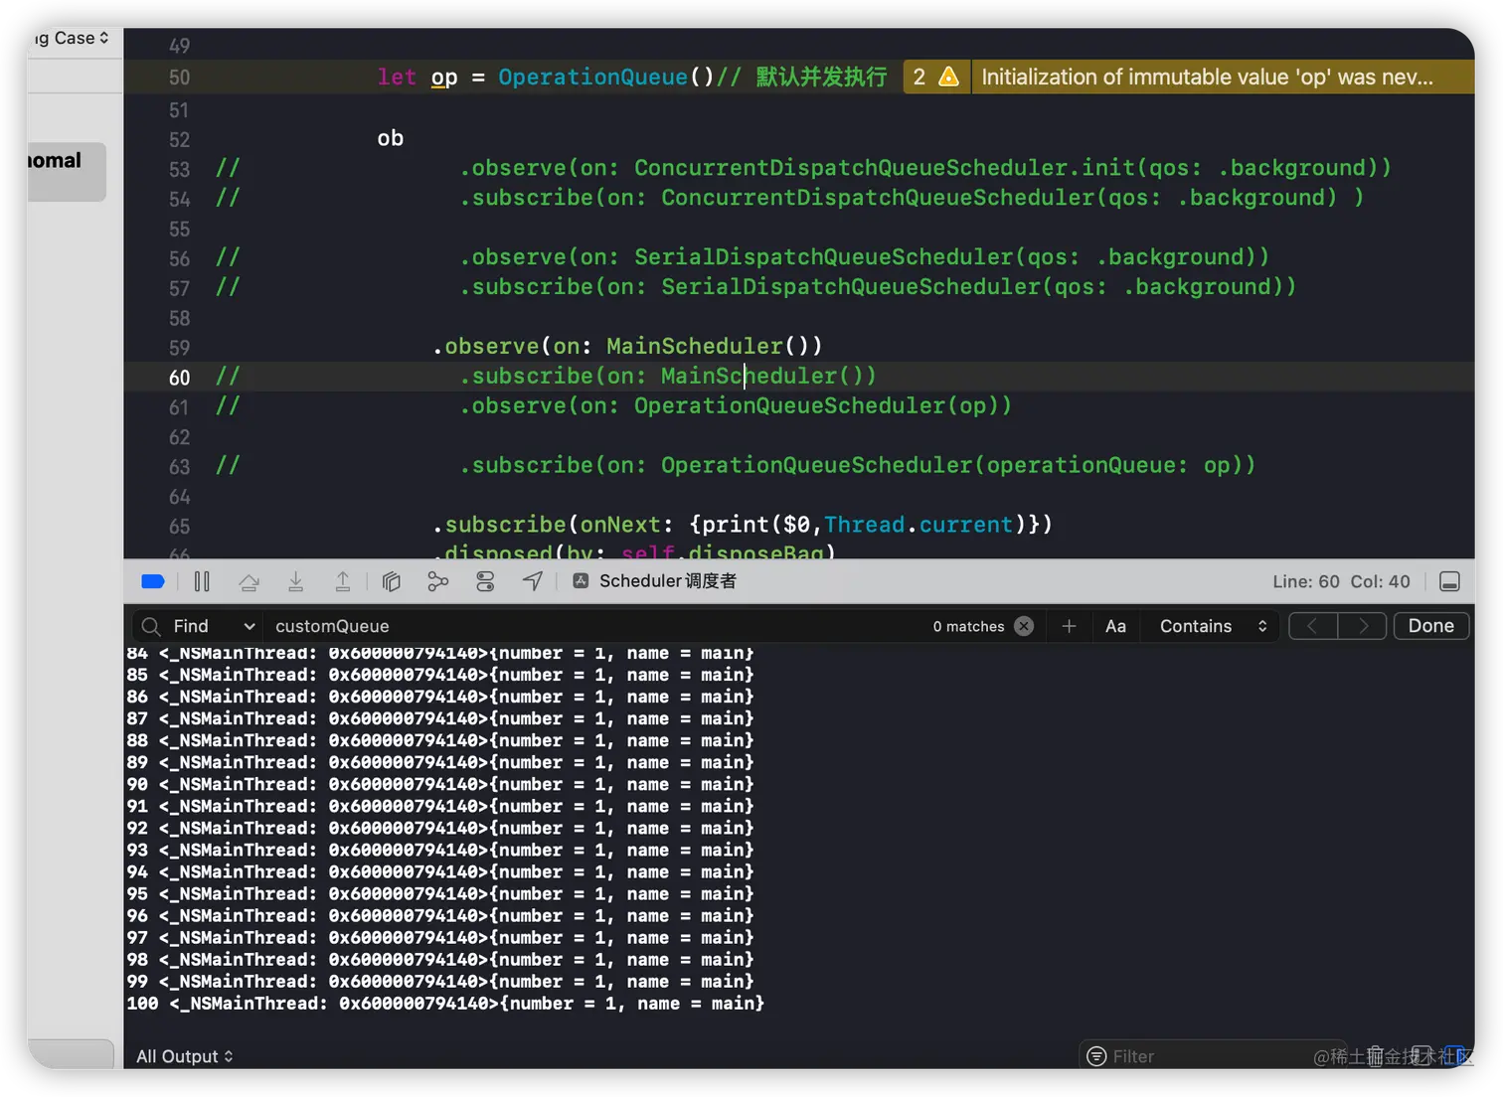Image resolution: width=1503 pixels, height=1097 pixels.
Task: Click line number 60 in the gutter
Action: point(179,378)
